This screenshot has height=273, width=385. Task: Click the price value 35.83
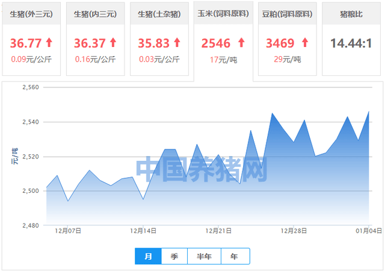[154, 43]
